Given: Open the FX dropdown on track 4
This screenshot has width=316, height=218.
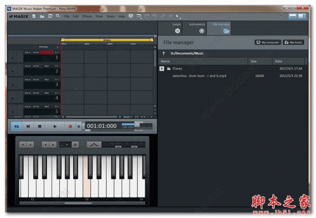Looking at the screenshot, I should pyautogui.click(x=57, y=93).
